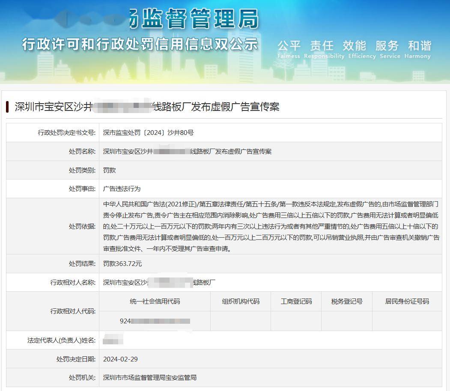
Task: Click the 行政相对人名称 label
Action: 73,283
